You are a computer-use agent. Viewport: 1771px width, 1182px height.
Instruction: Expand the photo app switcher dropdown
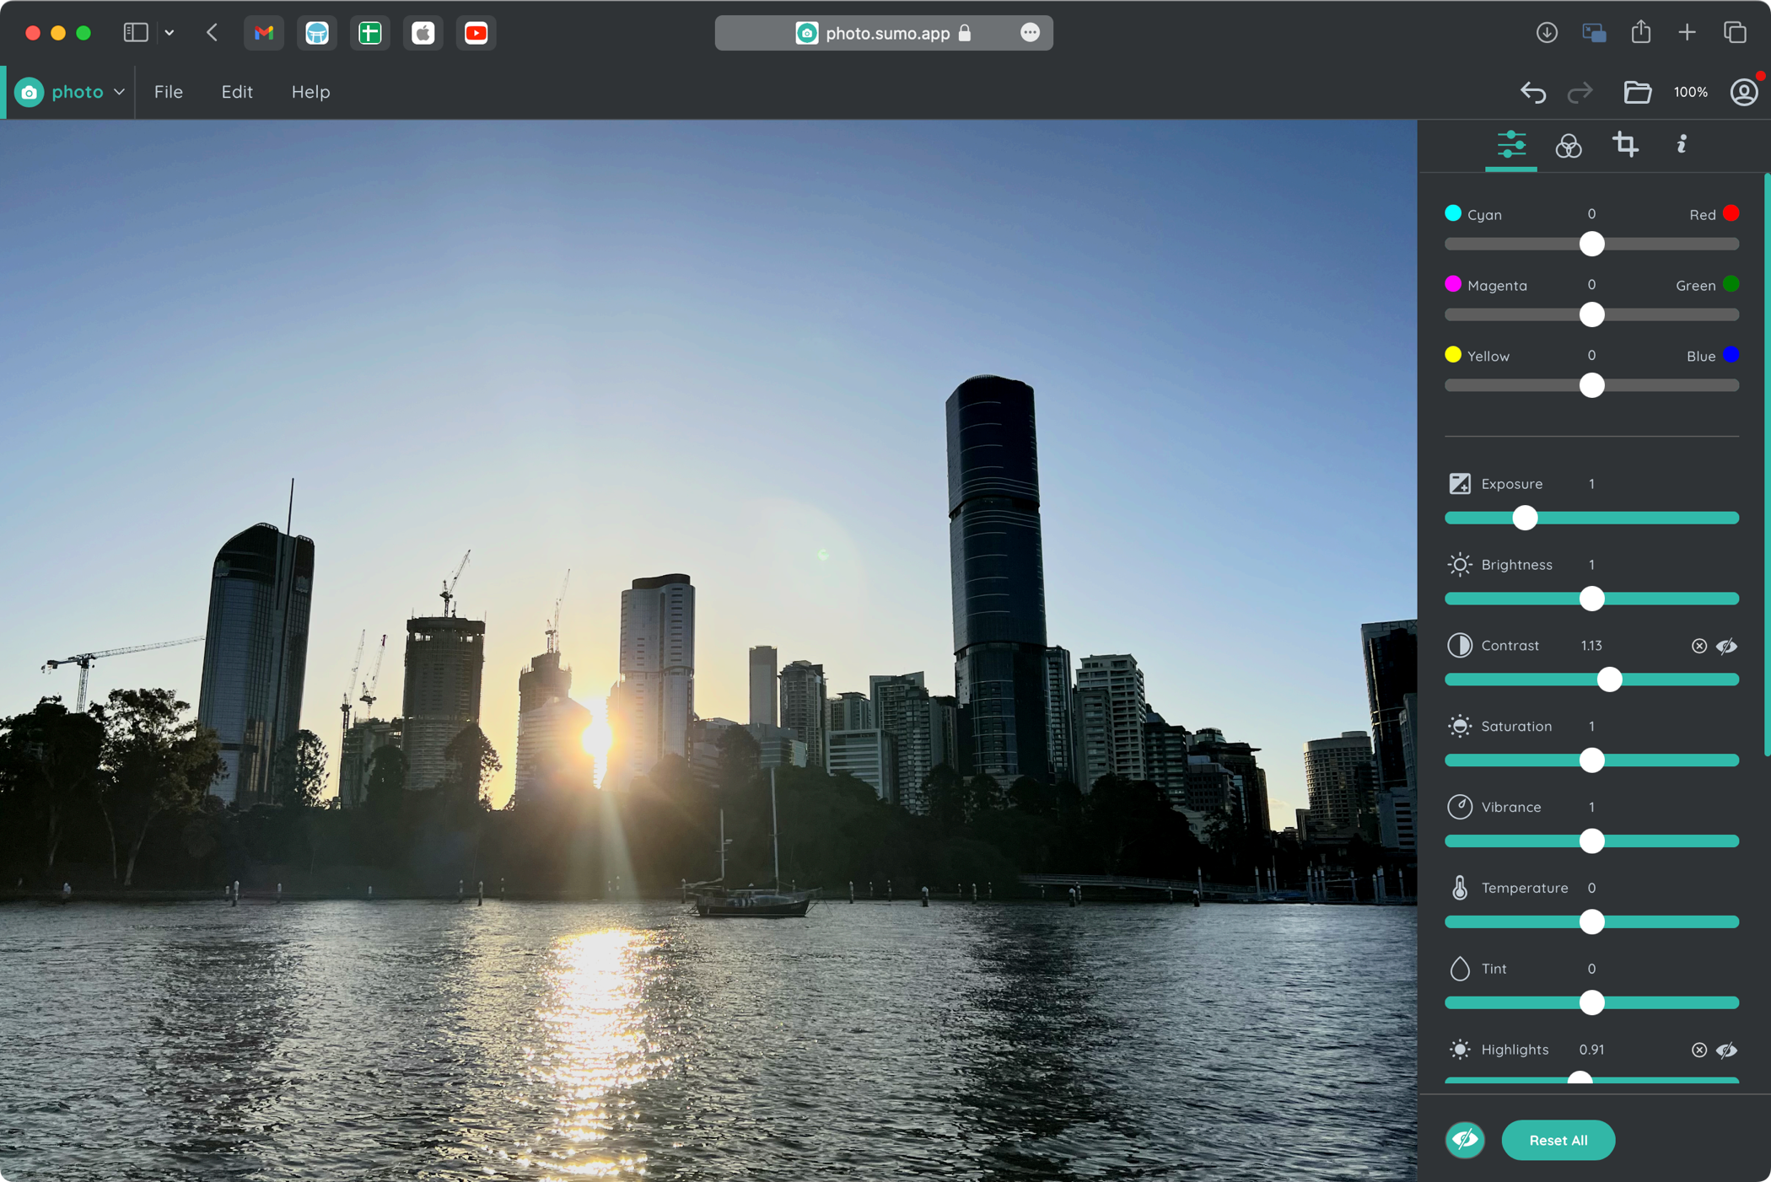(119, 92)
